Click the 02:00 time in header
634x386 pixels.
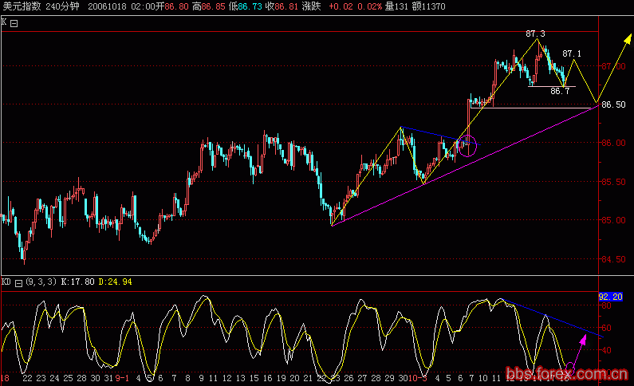coord(142,6)
